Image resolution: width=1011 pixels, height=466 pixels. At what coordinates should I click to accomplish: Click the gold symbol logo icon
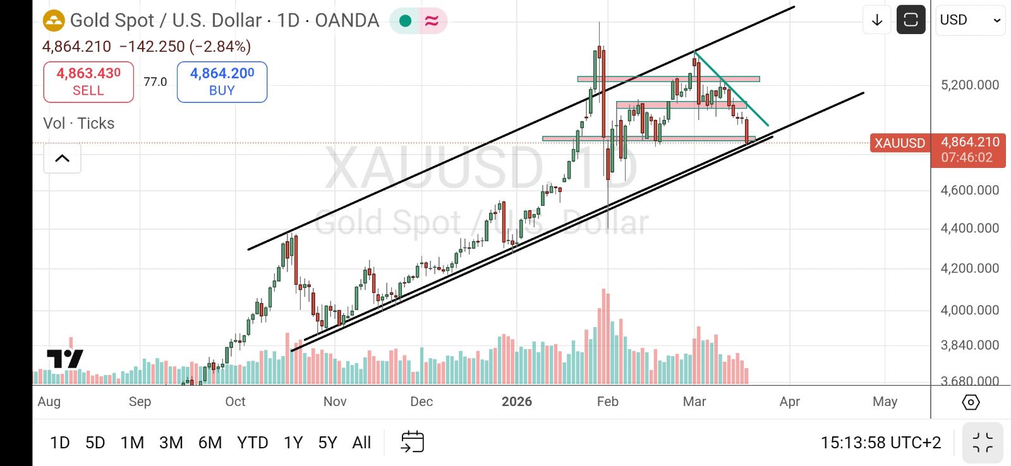(x=54, y=21)
